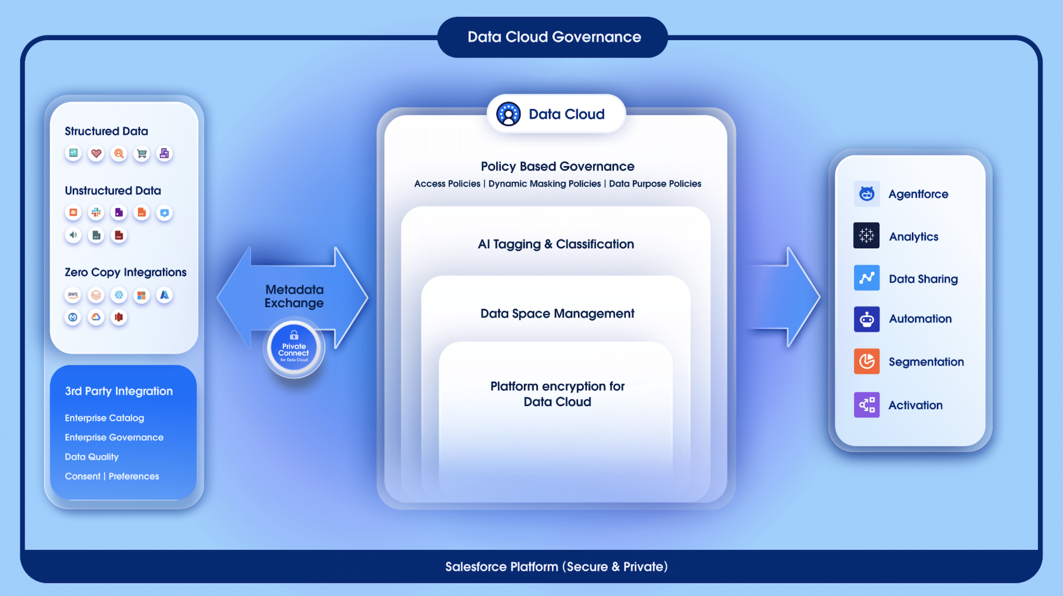Click the Data Quality entry

(x=91, y=457)
